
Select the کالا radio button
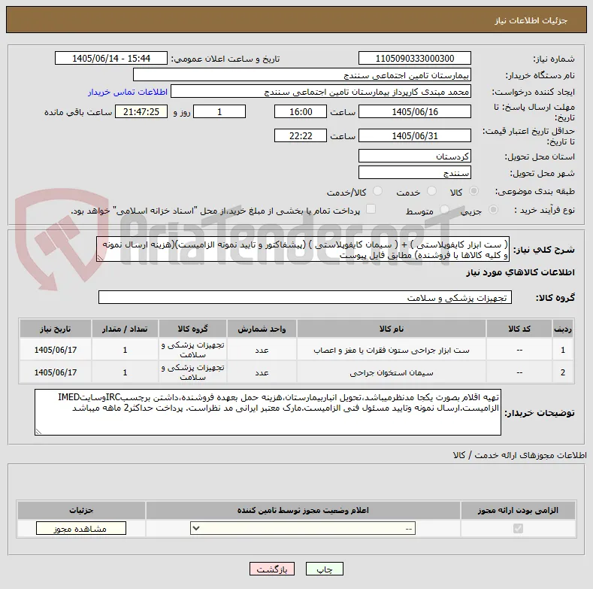(473, 191)
